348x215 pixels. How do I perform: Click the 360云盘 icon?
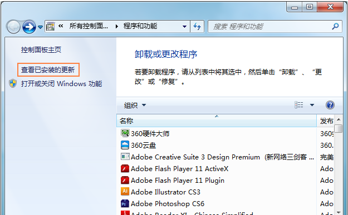pyautogui.click(x=125, y=145)
